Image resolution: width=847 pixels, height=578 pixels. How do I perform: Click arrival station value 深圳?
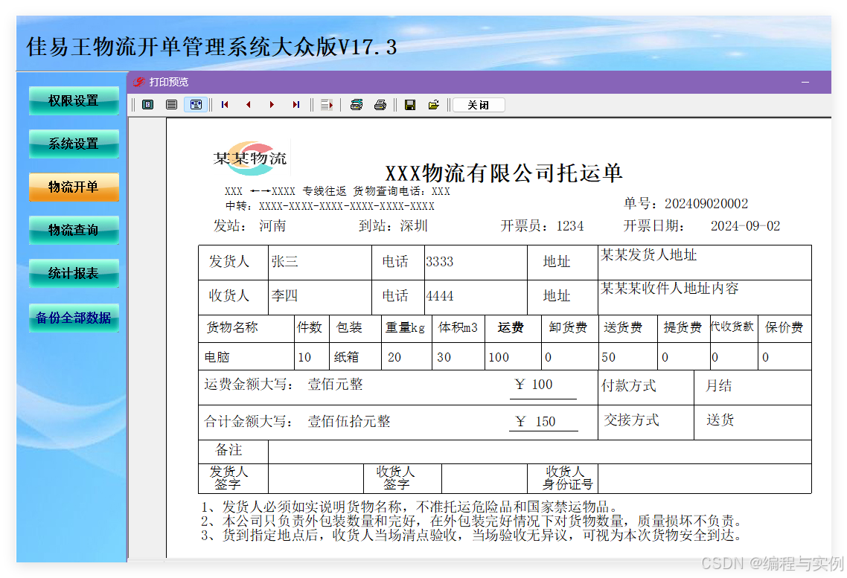(x=414, y=225)
